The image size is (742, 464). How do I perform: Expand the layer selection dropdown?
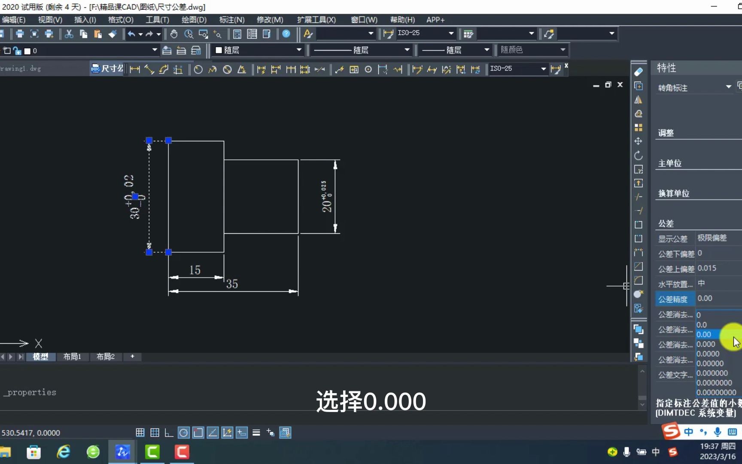tap(155, 50)
